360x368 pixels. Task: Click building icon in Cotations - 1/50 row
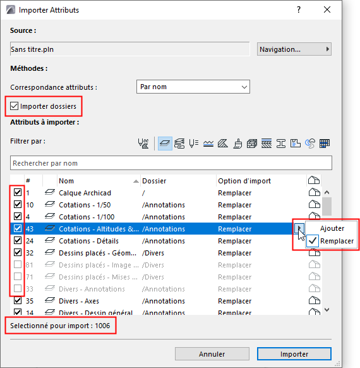point(315,204)
